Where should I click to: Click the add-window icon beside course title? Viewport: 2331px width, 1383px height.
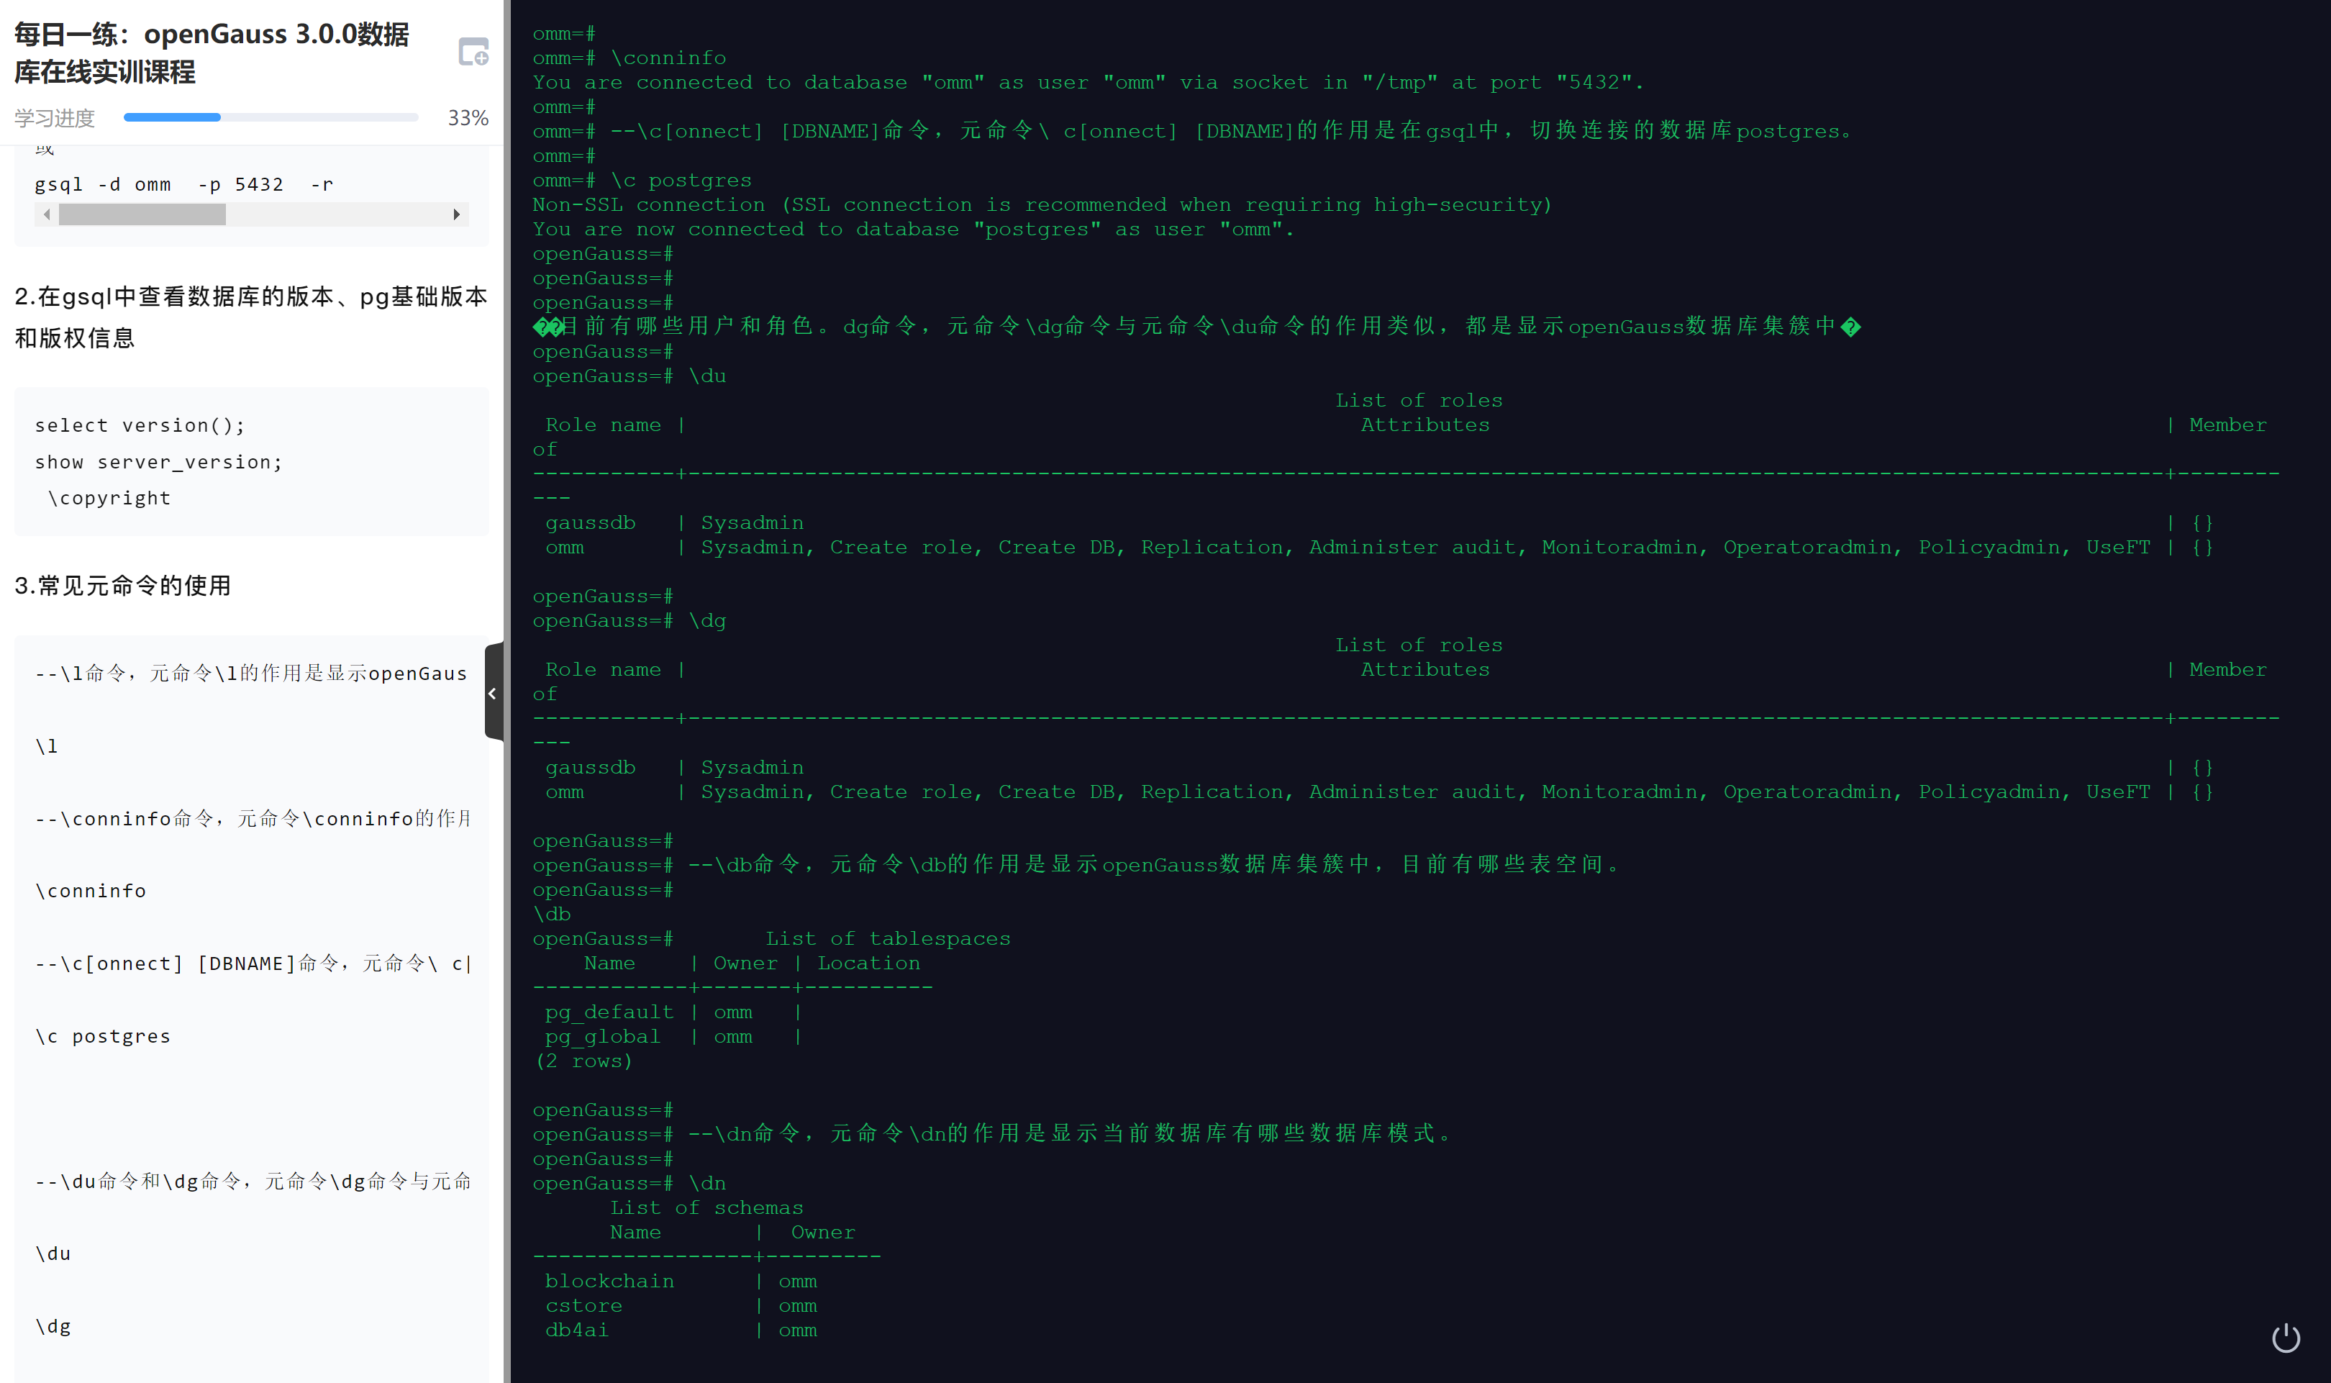click(x=473, y=53)
